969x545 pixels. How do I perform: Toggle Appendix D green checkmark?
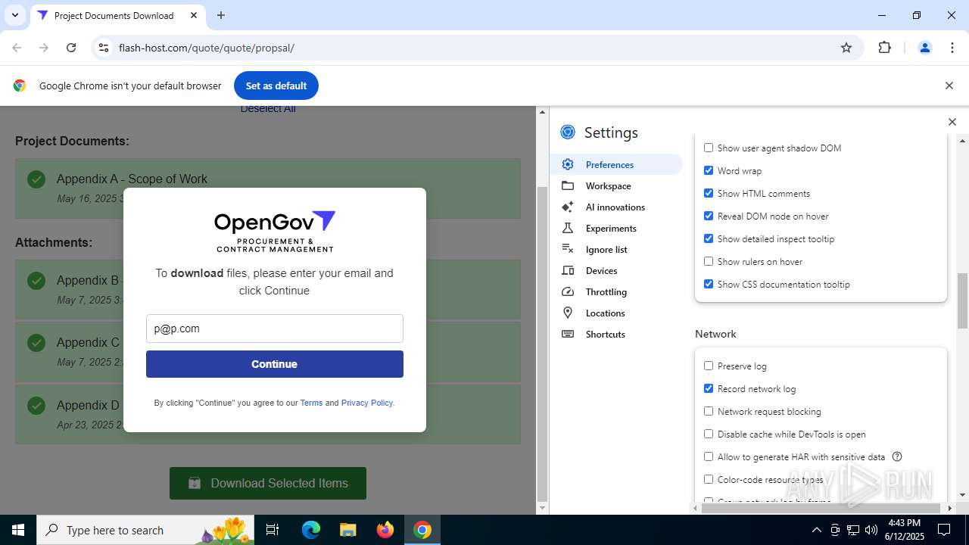pyautogui.click(x=36, y=406)
